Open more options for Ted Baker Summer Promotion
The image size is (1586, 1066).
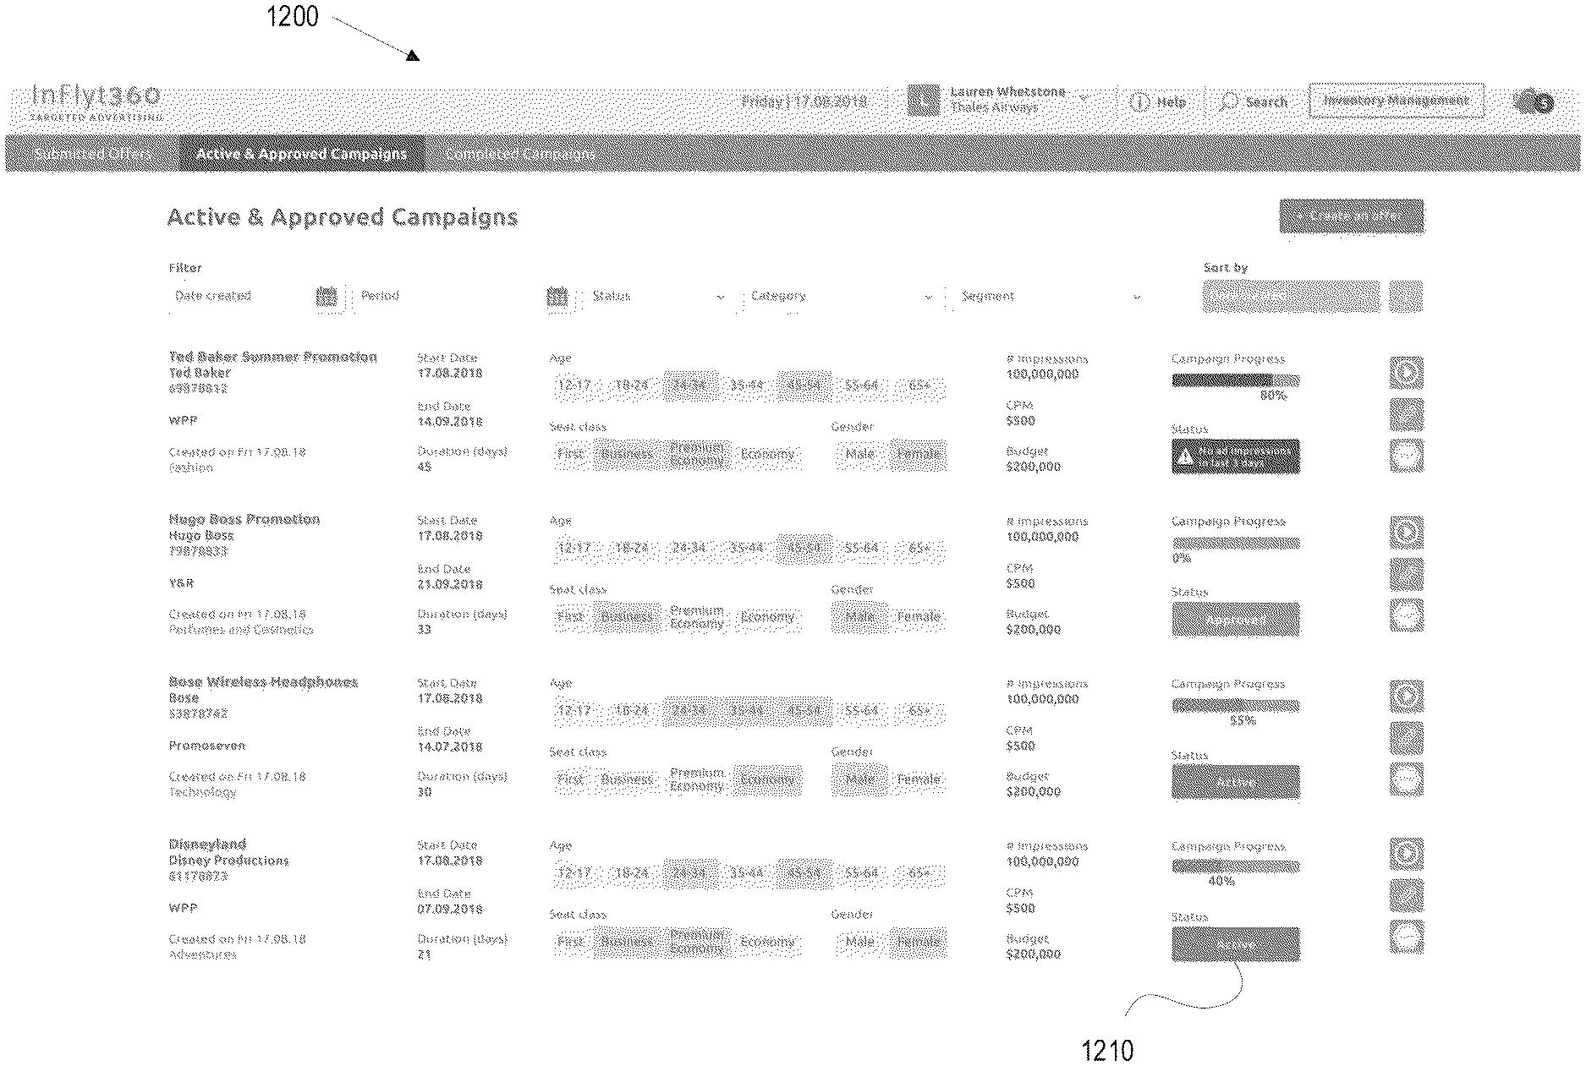pos(1406,456)
